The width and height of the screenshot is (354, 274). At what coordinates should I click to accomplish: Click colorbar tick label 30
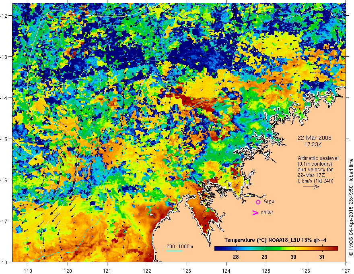(x=293, y=257)
